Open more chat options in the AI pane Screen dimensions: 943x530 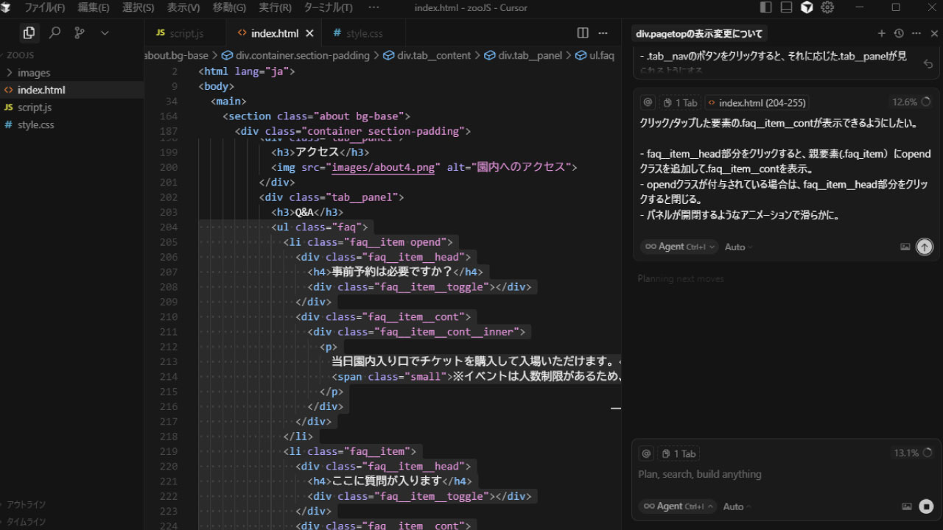pyautogui.click(x=916, y=33)
